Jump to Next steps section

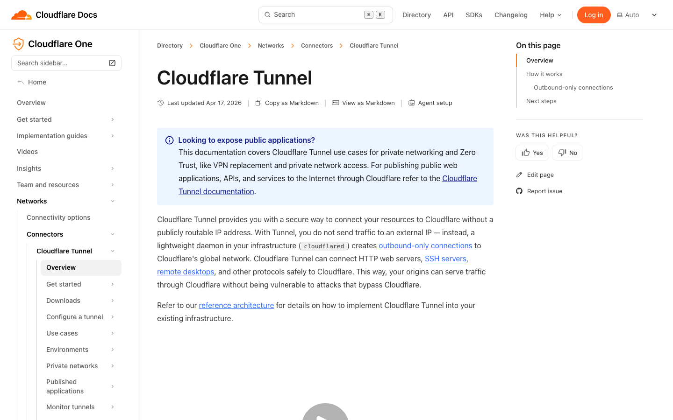(541, 101)
